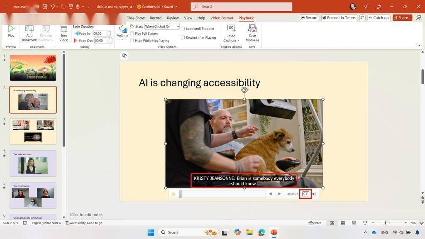Click the Record button at top right

309,17
